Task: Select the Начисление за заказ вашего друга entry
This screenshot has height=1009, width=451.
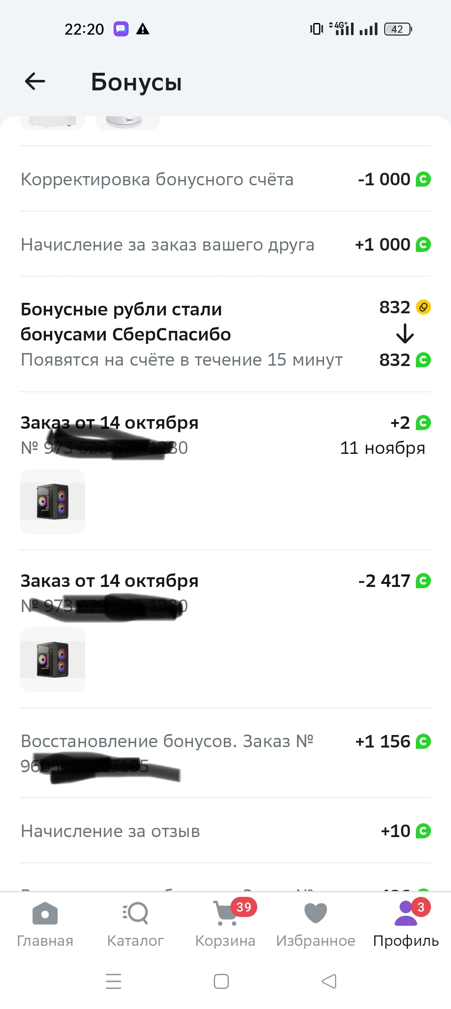Action: [225, 244]
